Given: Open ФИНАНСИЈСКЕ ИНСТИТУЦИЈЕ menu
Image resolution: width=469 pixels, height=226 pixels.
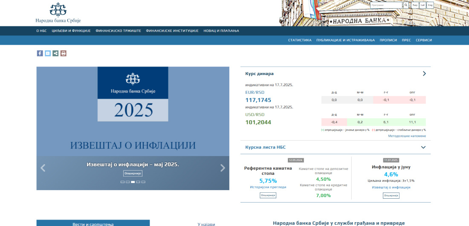Looking at the screenshot, I should click(x=172, y=31).
